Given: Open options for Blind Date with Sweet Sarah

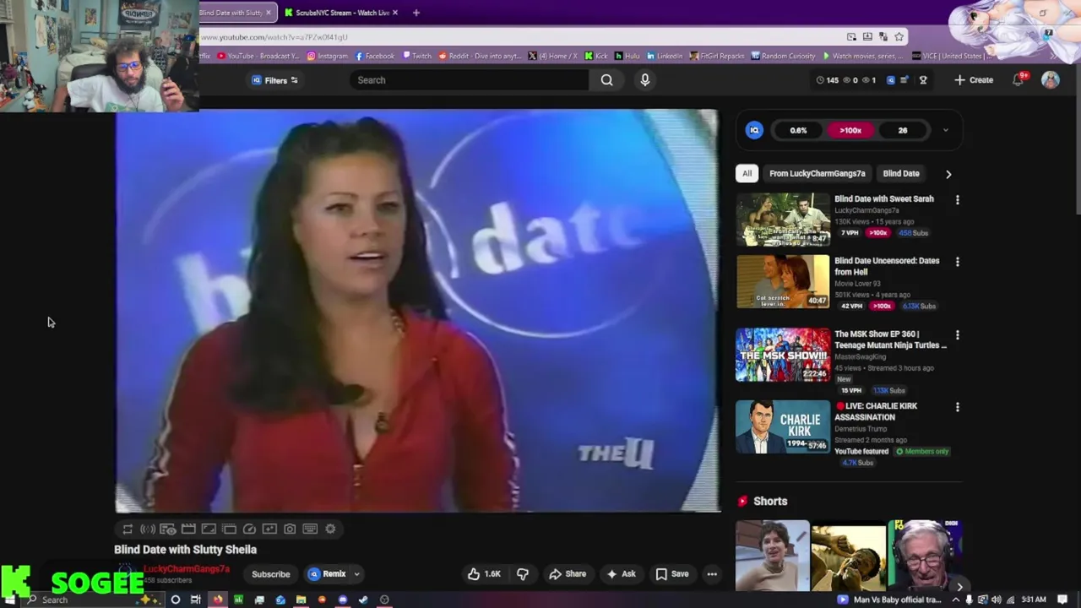Looking at the screenshot, I should (x=957, y=200).
